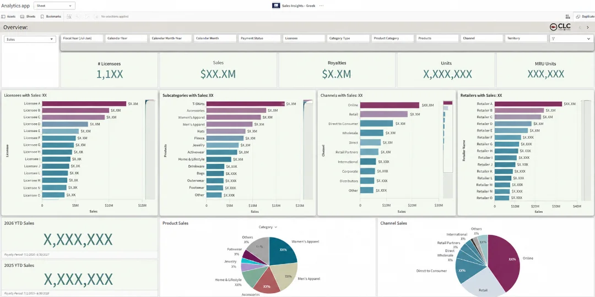
Task: Click the 'International' pie label
Action: coord(457,234)
